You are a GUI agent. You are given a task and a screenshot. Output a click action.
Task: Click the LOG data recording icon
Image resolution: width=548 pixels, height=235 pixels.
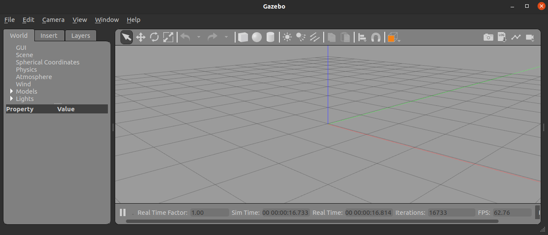pyautogui.click(x=502, y=37)
